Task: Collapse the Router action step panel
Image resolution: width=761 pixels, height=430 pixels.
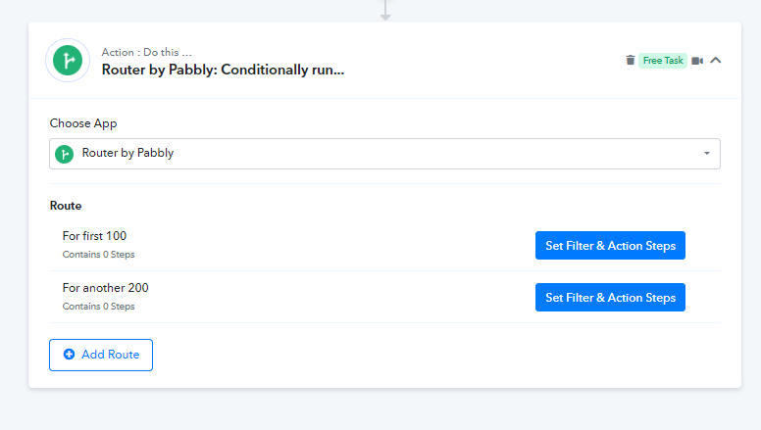Action: tap(715, 60)
